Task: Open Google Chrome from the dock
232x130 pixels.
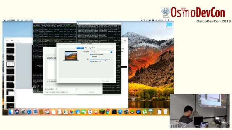Action: tap(108, 112)
